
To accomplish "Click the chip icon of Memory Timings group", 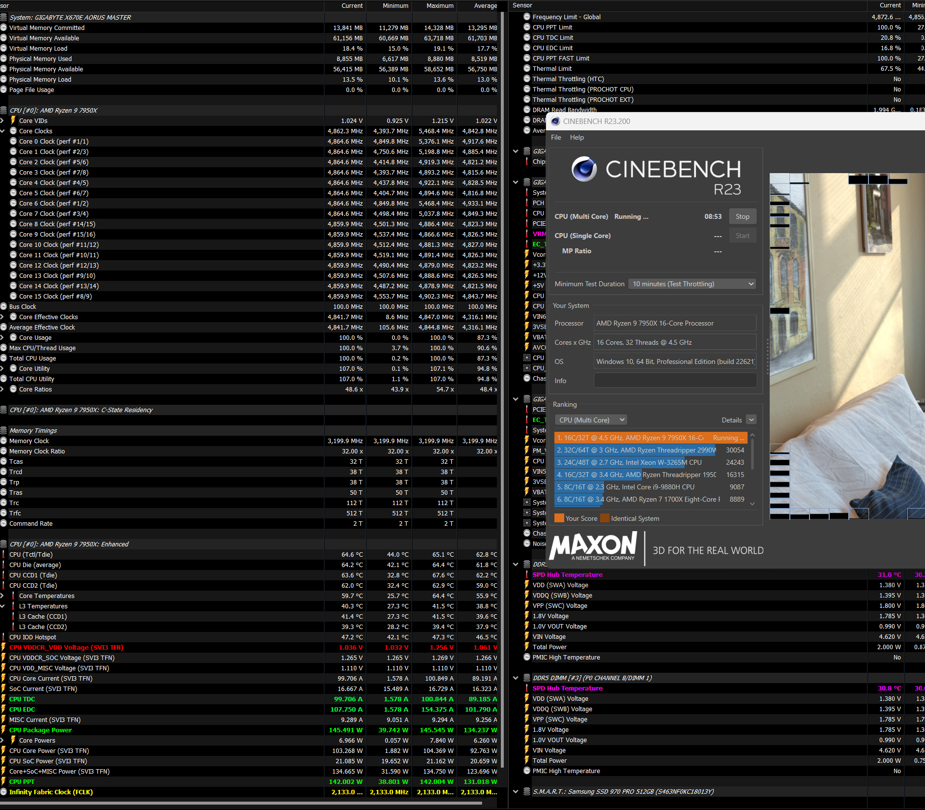I will click(4, 431).
